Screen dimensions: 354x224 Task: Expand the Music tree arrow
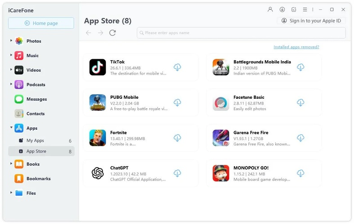[x=11, y=55]
